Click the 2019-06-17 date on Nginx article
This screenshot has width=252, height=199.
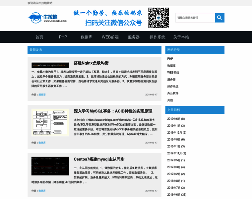point(152,95)
